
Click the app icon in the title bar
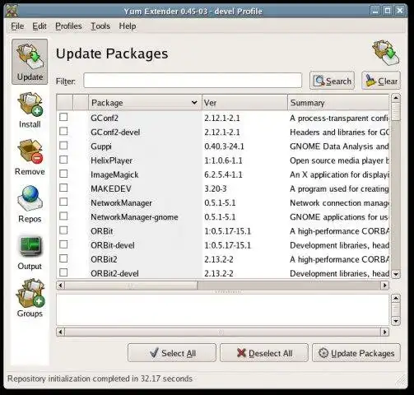(12, 11)
